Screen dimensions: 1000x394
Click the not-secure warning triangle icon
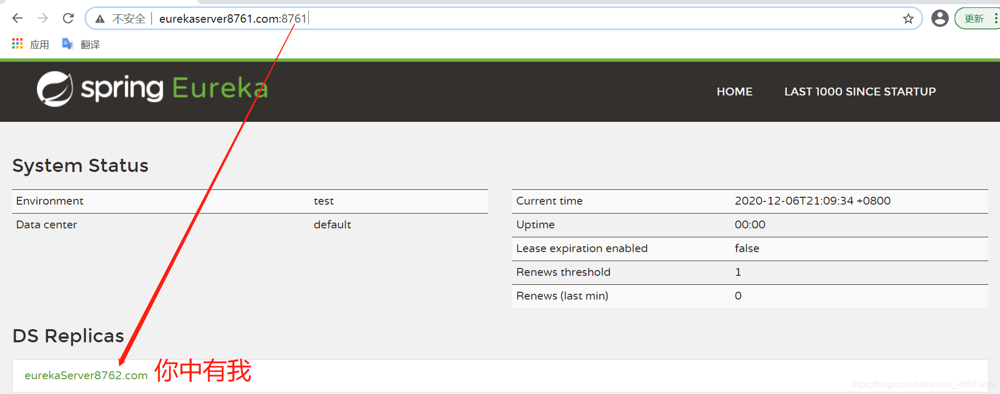(x=100, y=19)
